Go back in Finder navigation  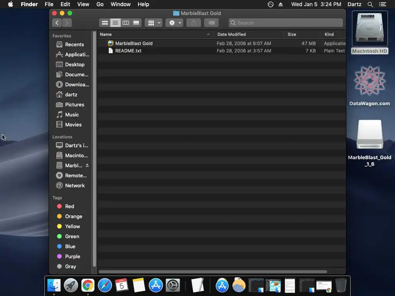pyautogui.click(x=57, y=23)
